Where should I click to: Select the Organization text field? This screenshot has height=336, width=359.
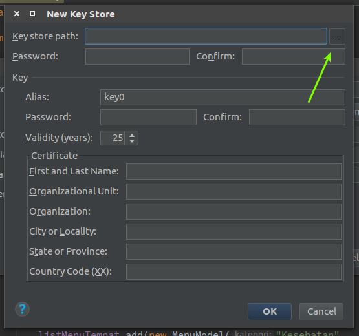coord(234,211)
